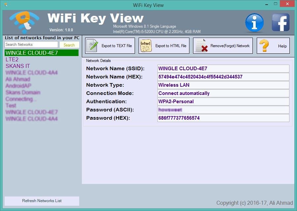Click the yellow Search button
The width and height of the screenshot is (297, 211).
coord(69,45)
